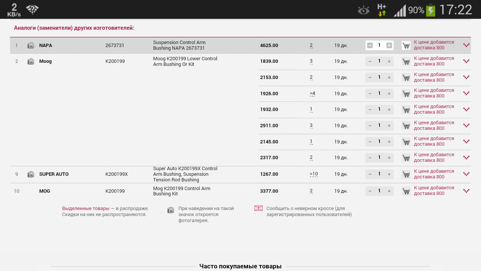Screen dimensions: 481x271
Task: Decrease quantity for 2145.00 row
Action: [x=370, y=142]
